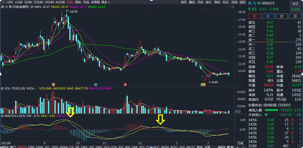Switch to the 60分钟 period tab
Viewport: 303px width, 148px height.
[60, 2]
